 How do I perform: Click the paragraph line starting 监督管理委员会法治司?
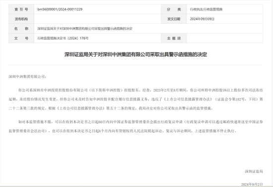point(123,131)
